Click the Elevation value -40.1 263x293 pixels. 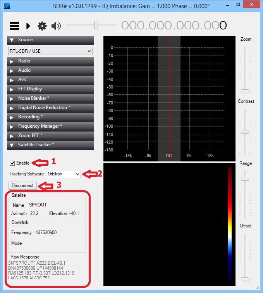click(x=74, y=213)
